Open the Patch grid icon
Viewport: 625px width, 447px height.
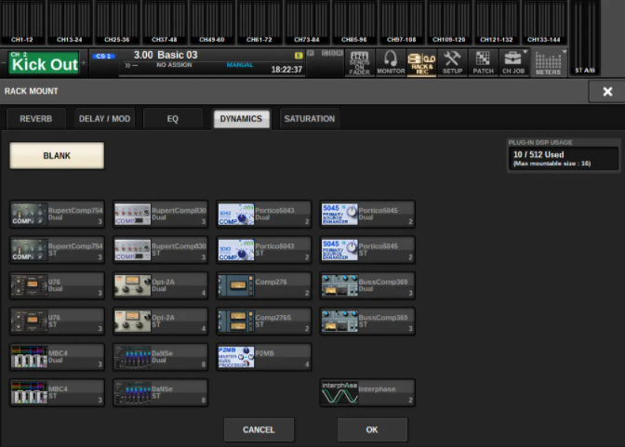(483, 63)
